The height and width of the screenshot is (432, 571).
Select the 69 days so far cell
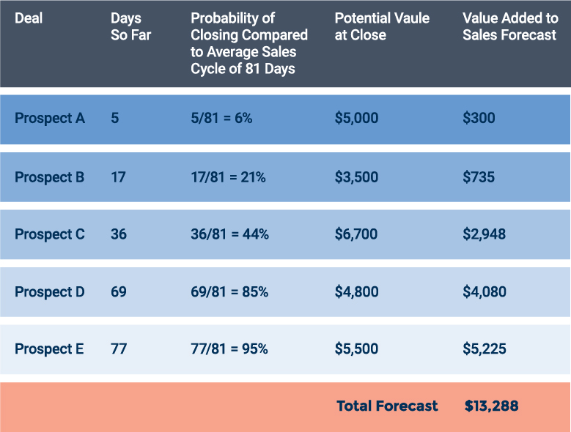(119, 292)
